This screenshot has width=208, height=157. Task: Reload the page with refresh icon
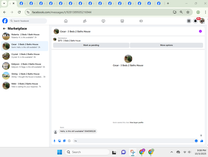pyautogui.click(x=19, y=12)
